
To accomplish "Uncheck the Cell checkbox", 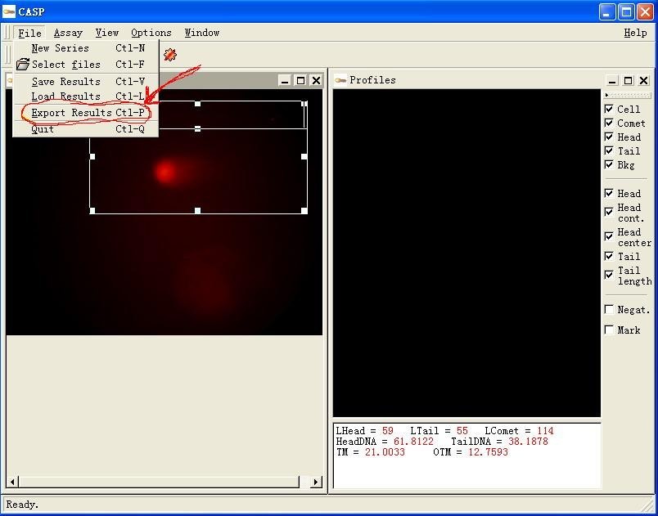I will coord(609,109).
